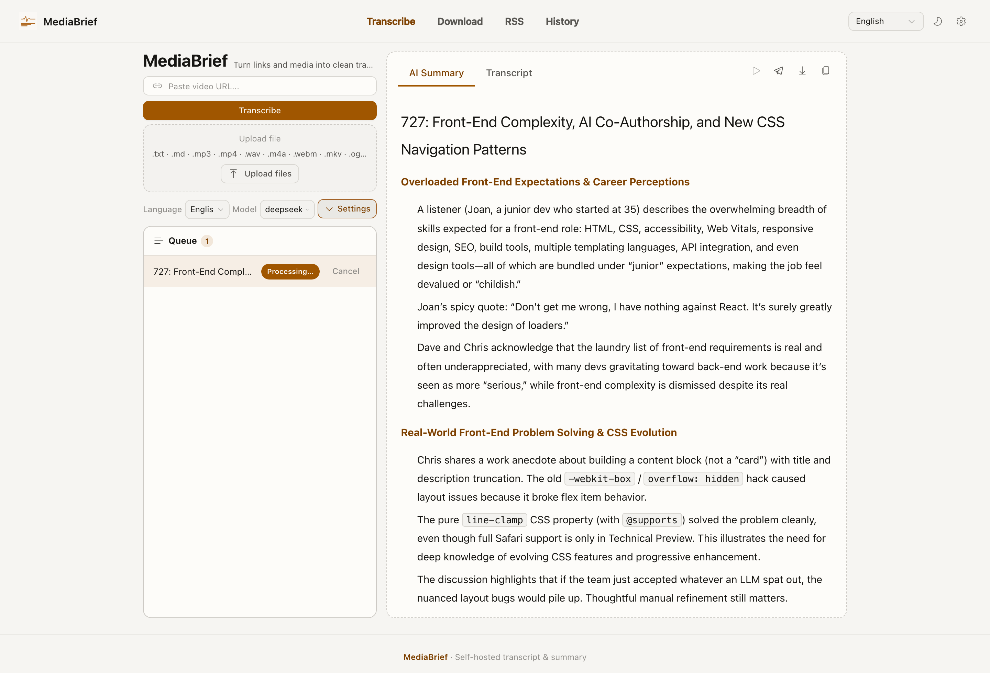Click the paper plane share icon
Viewport: 990px width, 673px height.
[x=779, y=71]
